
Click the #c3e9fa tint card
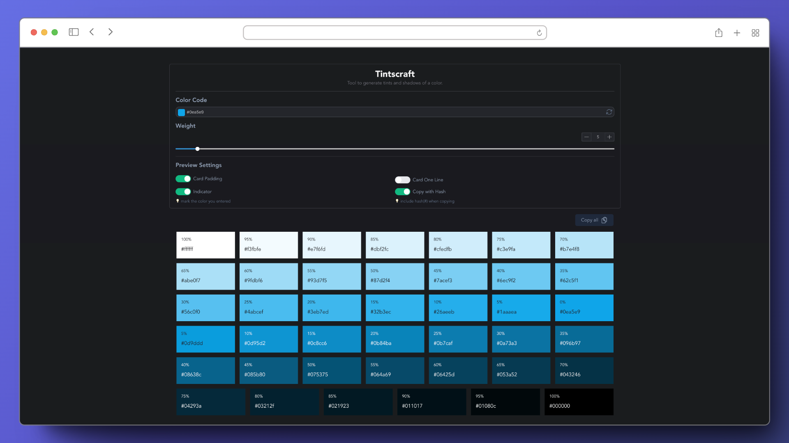click(521, 245)
